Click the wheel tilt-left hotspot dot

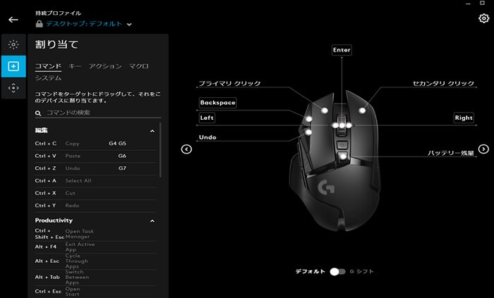click(335, 125)
